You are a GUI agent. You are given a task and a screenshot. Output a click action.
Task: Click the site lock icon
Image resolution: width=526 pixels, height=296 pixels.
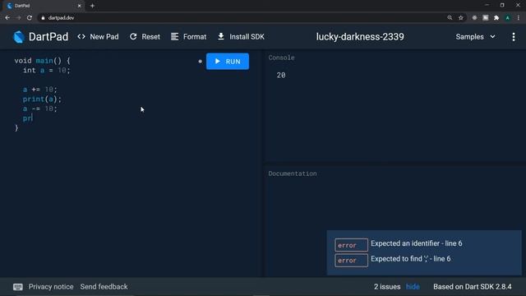pos(43,18)
